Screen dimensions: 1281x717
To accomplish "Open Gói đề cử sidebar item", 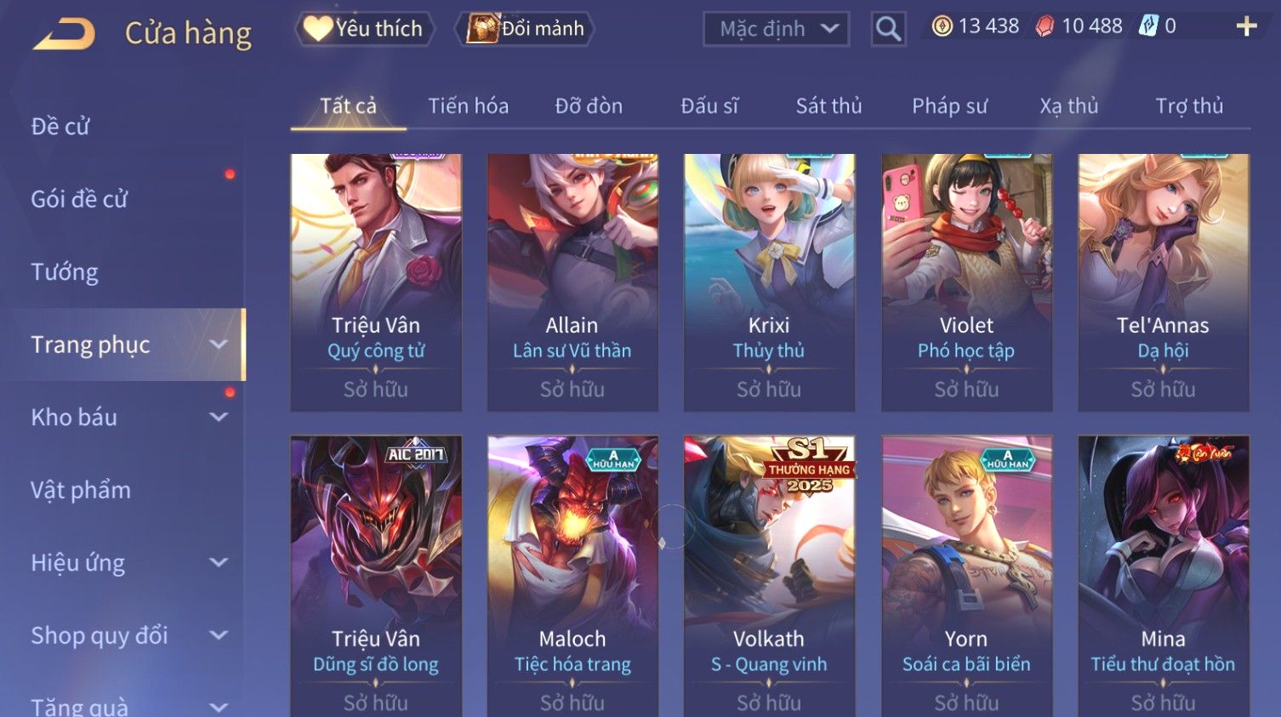I will pos(79,199).
